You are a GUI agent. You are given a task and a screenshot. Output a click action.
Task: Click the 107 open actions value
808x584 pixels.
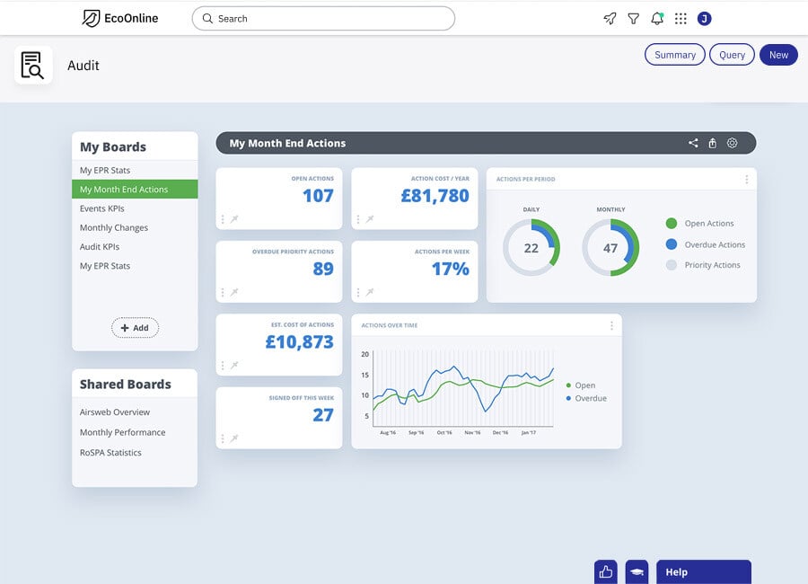(318, 196)
